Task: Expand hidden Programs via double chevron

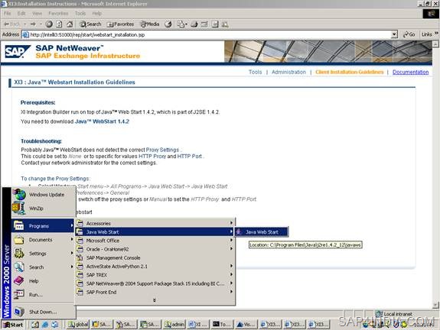Action: tap(155, 300)
